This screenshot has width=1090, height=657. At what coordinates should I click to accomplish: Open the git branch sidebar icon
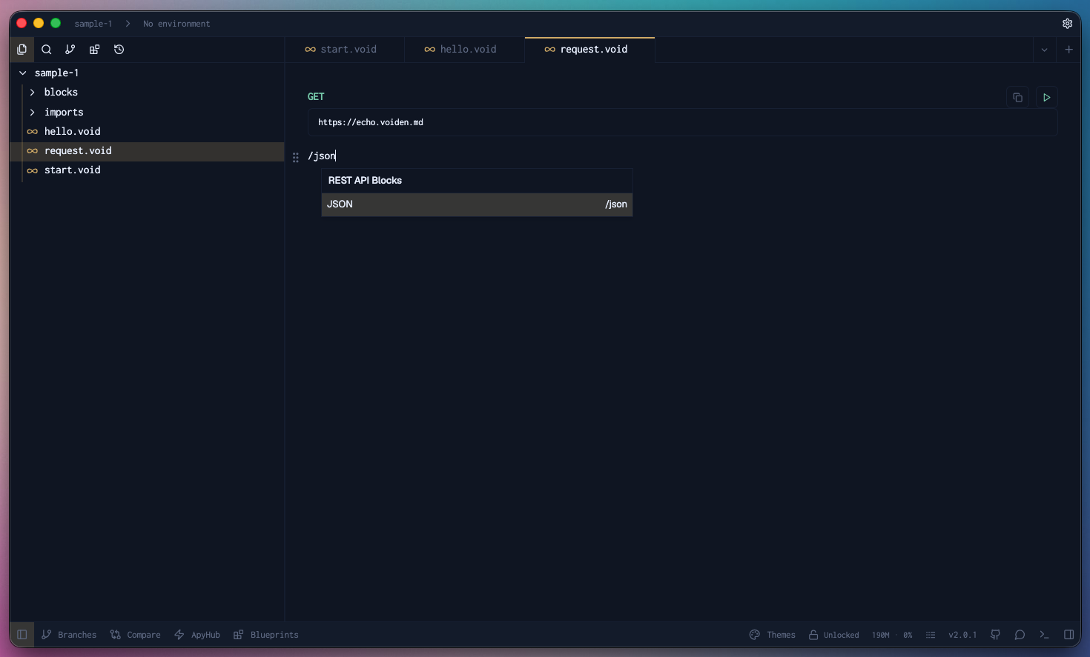coord(70,50)
